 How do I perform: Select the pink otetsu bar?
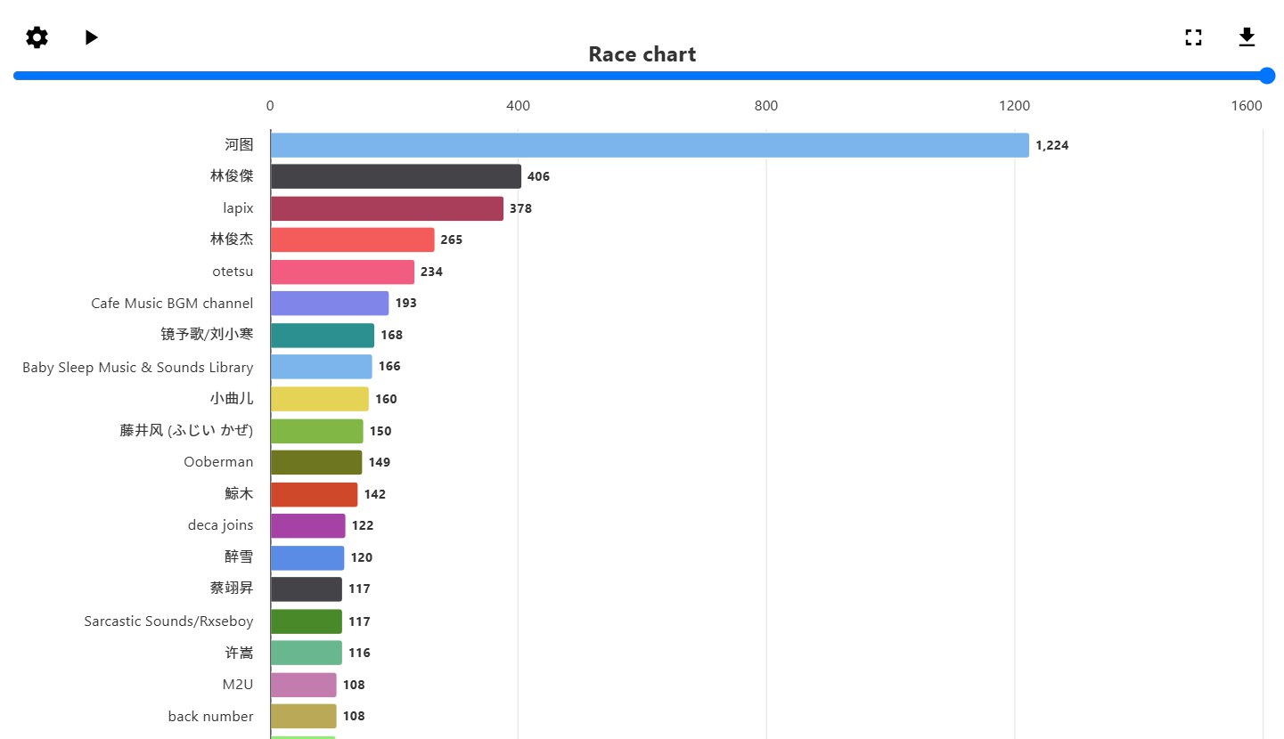pos(342,272)
